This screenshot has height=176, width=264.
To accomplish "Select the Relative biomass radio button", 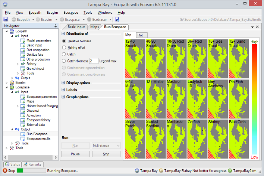I will point(64,41).
